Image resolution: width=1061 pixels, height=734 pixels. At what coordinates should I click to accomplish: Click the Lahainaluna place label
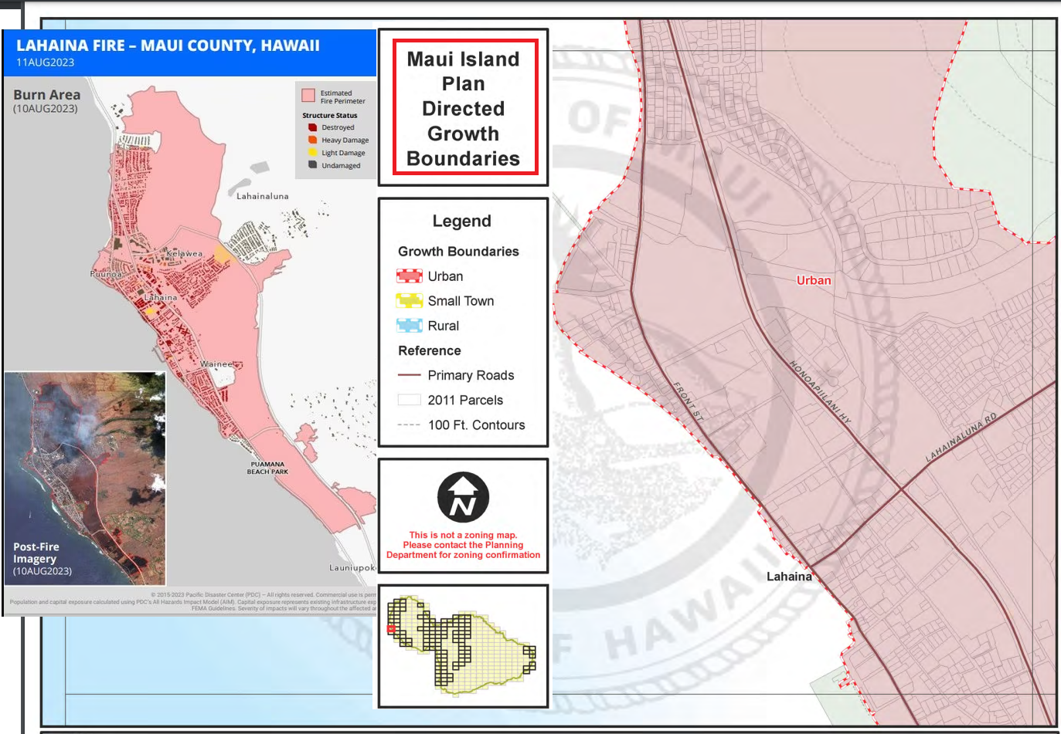click(263, 196)
